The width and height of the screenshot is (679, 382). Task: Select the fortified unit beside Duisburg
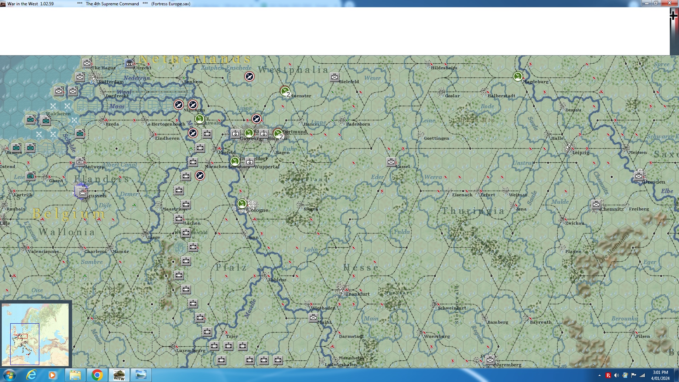[236, 133]
